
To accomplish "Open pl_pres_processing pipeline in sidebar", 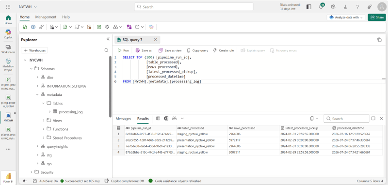I will 8,133.
